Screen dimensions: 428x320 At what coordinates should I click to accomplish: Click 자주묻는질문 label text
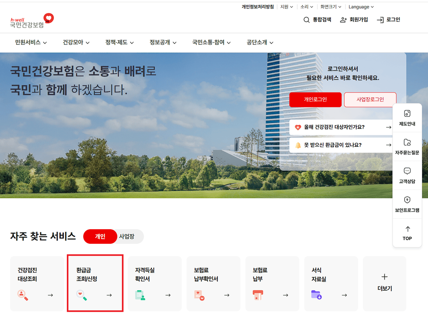click(407, 153)
